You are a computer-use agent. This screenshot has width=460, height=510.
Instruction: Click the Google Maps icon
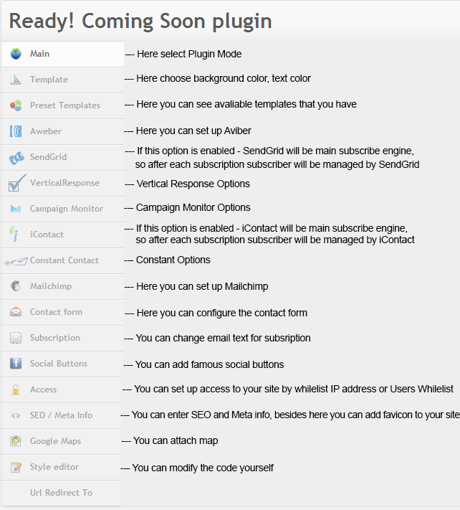coord(16,440)
